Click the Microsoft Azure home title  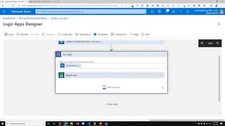21,12
